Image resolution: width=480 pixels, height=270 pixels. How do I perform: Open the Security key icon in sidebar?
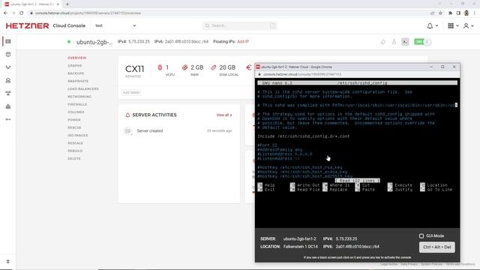[8, 119]
